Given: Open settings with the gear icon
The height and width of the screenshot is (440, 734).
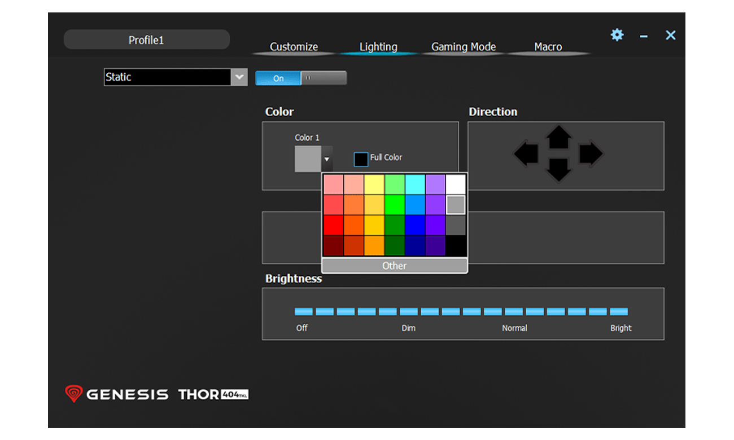Looking at the screenshot, I should tap(617, 35).
